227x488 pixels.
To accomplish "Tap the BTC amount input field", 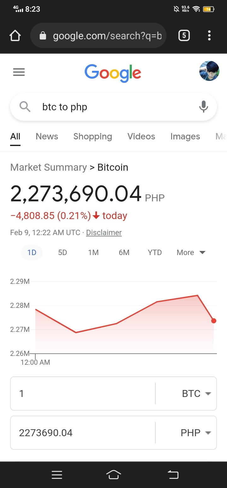I will point(83,393).
